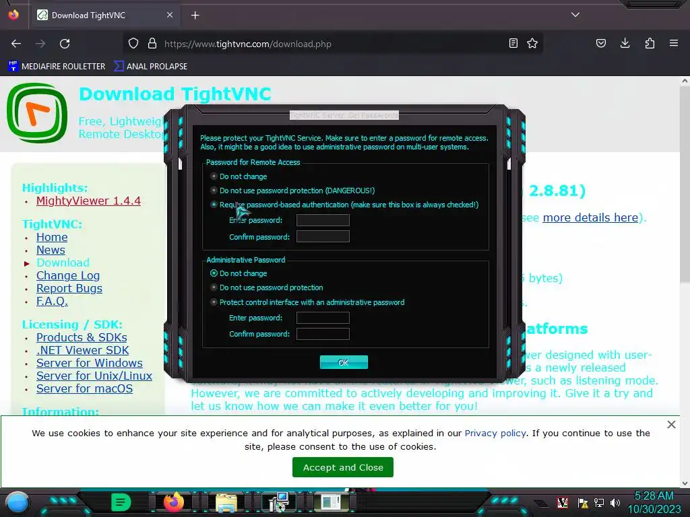Open the Privacy policy link
Screen dimensions: 690x517
[495, 433]
